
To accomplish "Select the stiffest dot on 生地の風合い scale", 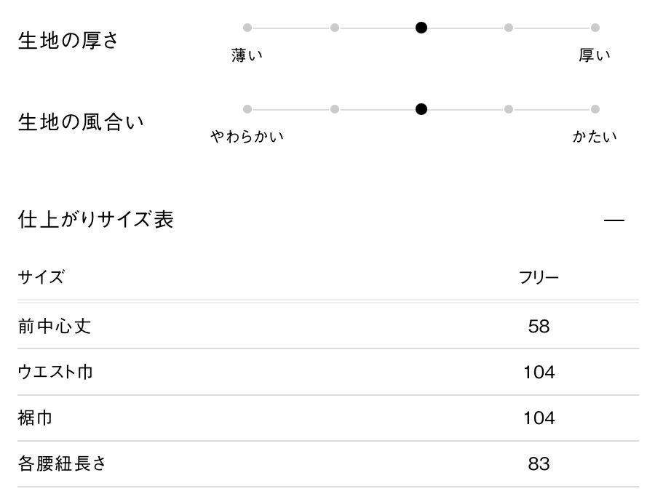I will point(595,109).
